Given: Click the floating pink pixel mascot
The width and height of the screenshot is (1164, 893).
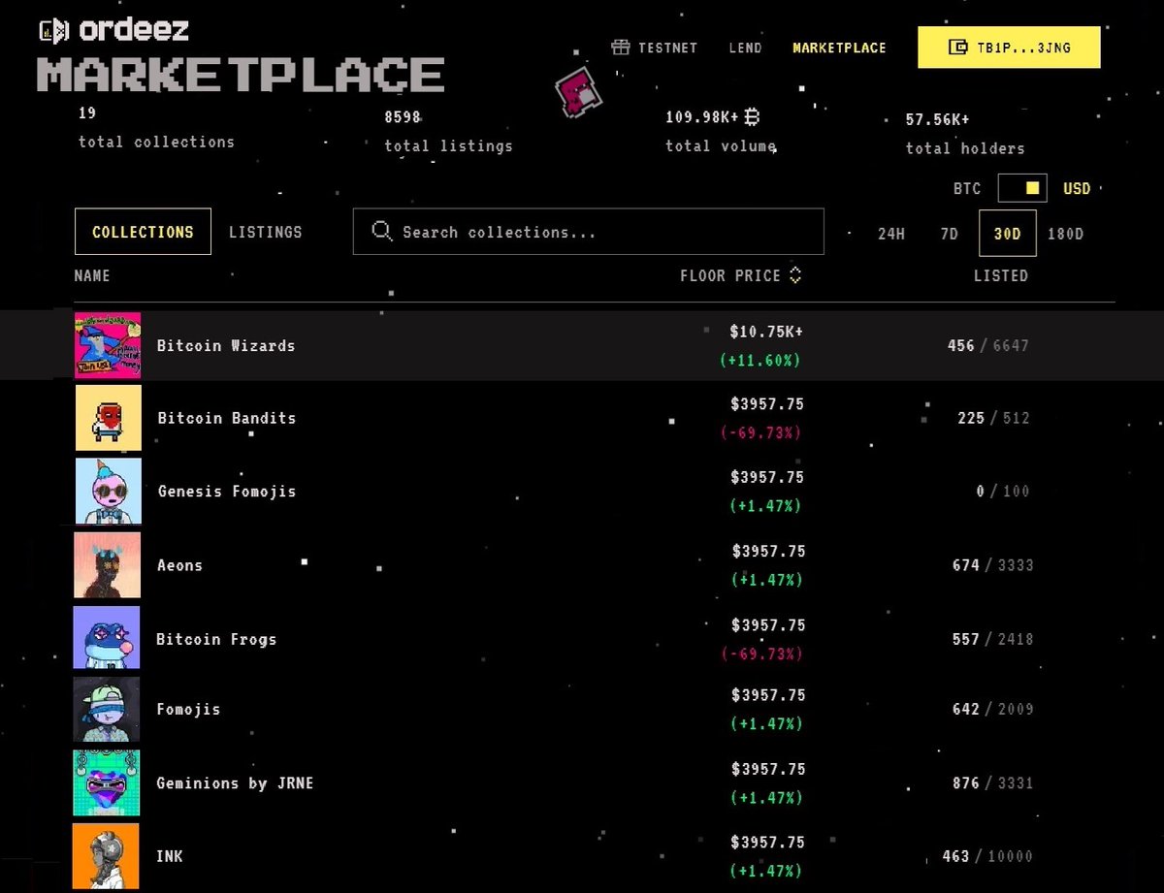Looking at the screenshot, I should (578, 91).
